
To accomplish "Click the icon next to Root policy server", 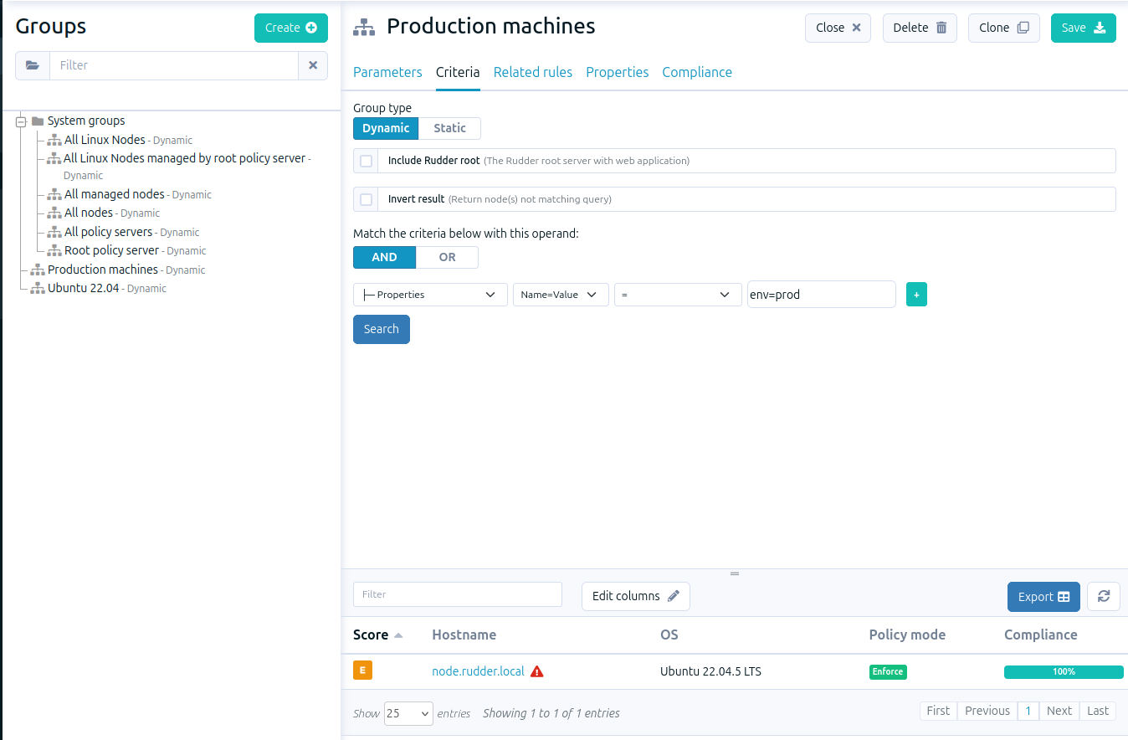I will click(x=54, y=250).
